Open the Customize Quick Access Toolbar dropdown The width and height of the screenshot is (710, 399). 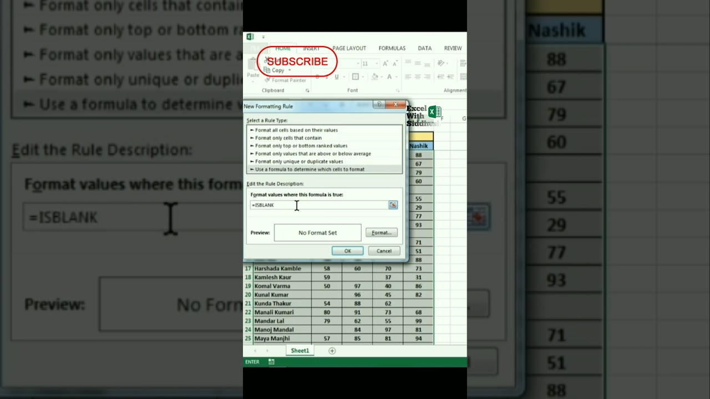[x=263, y=37]
